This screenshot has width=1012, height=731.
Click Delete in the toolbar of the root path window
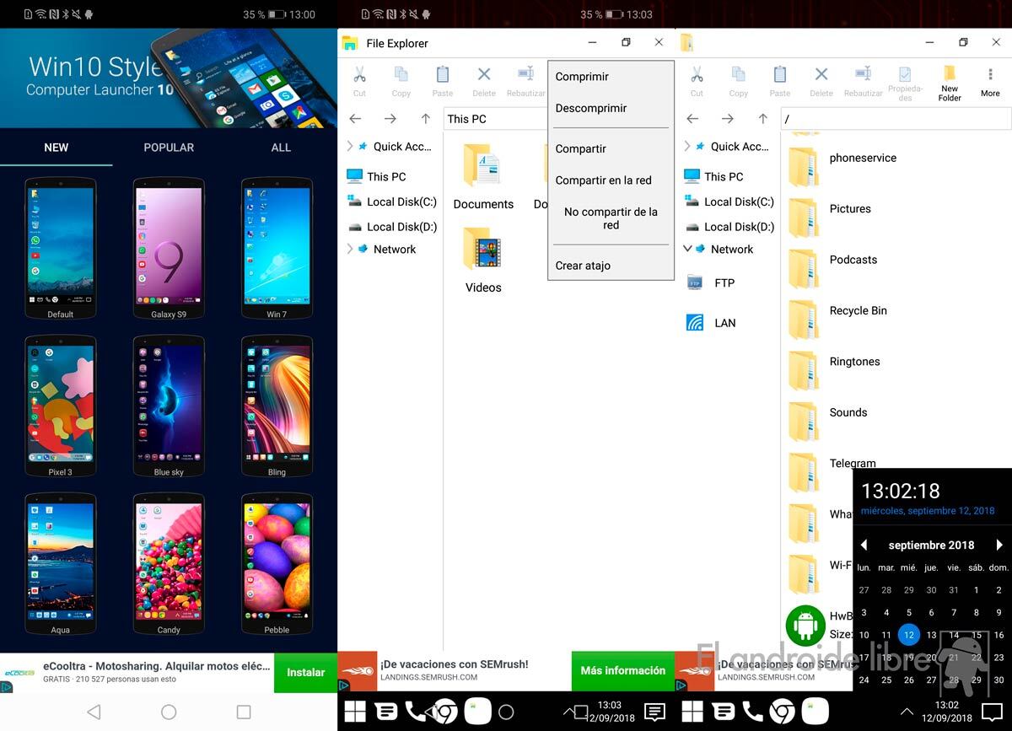(821, 81)
